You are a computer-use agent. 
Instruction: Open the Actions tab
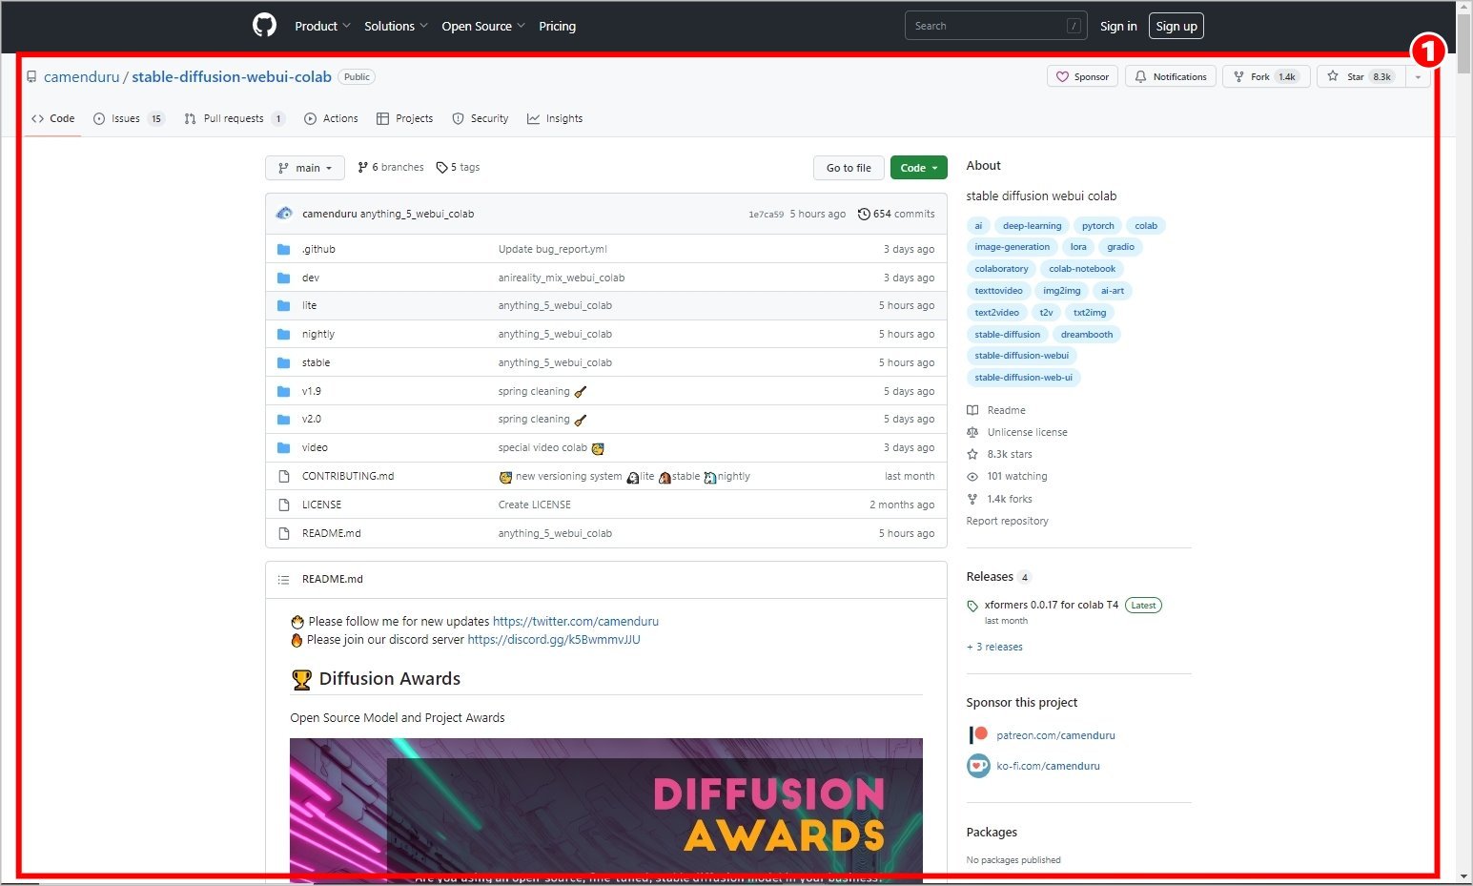tap(331, 118)
